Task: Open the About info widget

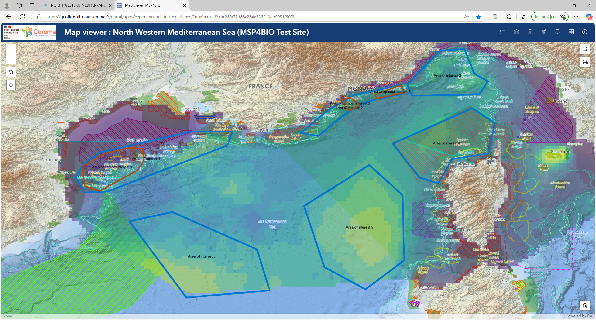Action: 585,32
